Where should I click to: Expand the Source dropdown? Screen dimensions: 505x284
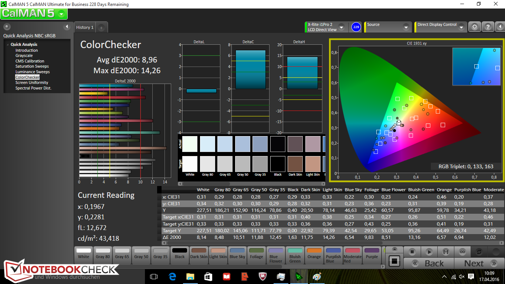point(406,27)
